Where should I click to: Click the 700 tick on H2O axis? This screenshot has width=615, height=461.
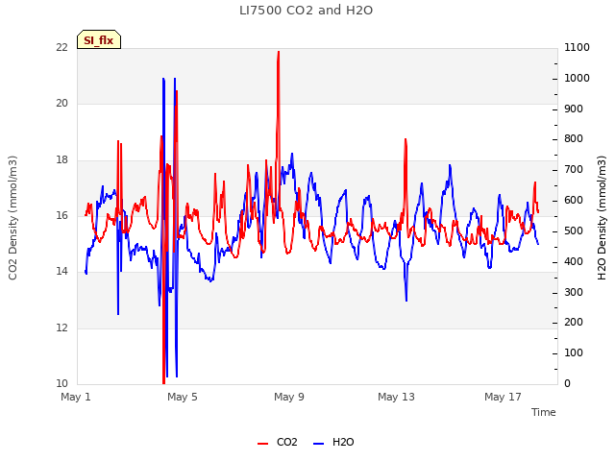click(574, 170)
